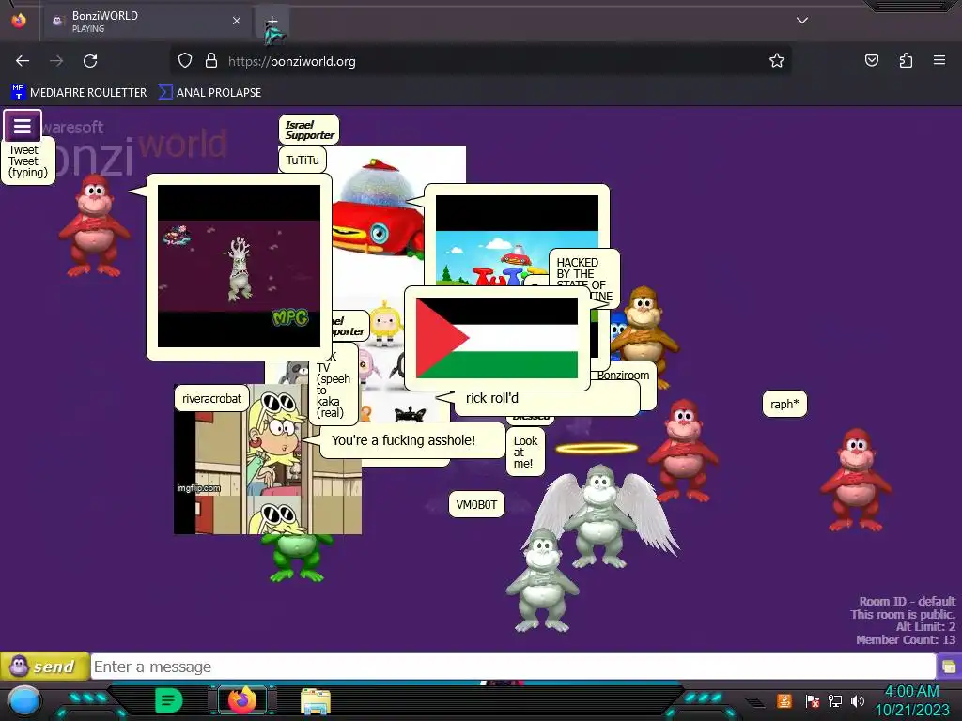Click the rick roll'd speech bubble

click(546, 400)
